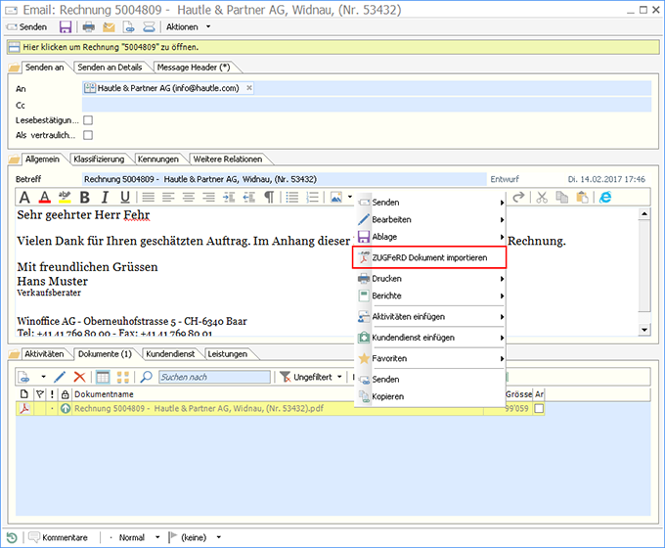The image size is (665, 548).
Task: Expand the Favoriten submenu
Action: [430, 359]
